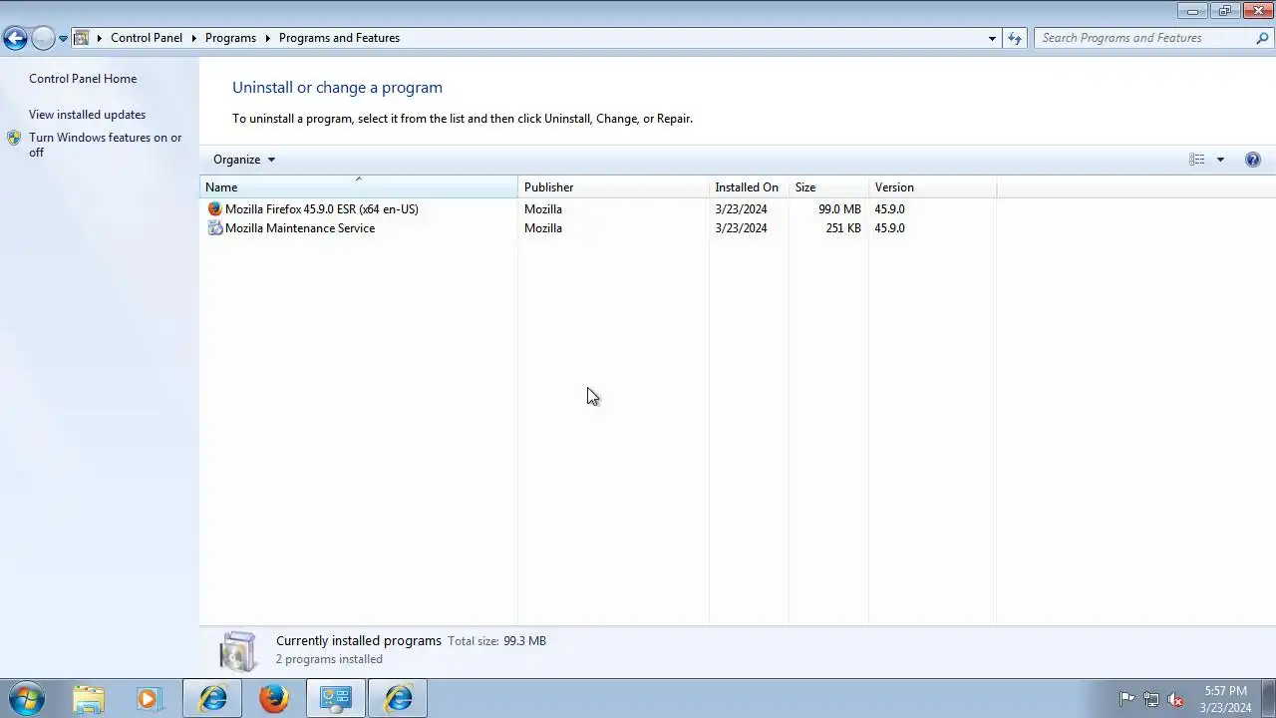This screenshot has width=1276, height=718.
Task: Switch to first Internet Explorer taskbar window
Action: [x=212, y=699]
